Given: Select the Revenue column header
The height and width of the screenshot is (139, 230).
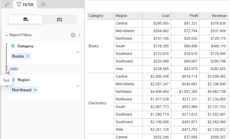Looking at the screenshot, I should point(214,16).
